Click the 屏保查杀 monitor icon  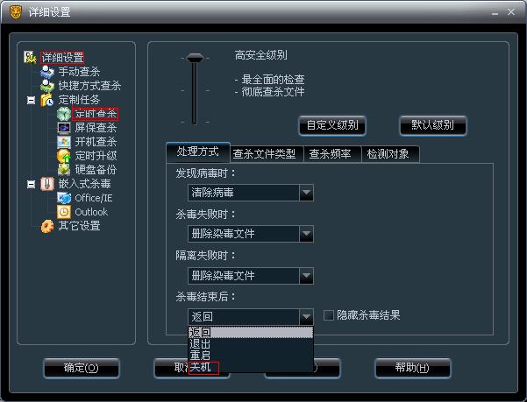(63, 128)
